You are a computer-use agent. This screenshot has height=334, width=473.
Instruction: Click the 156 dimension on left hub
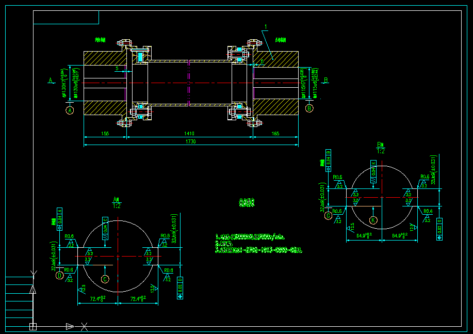point(105,134)
